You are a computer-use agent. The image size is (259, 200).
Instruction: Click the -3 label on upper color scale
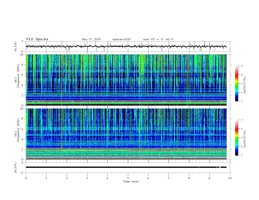pyautogui.click(x=241, y=66)
